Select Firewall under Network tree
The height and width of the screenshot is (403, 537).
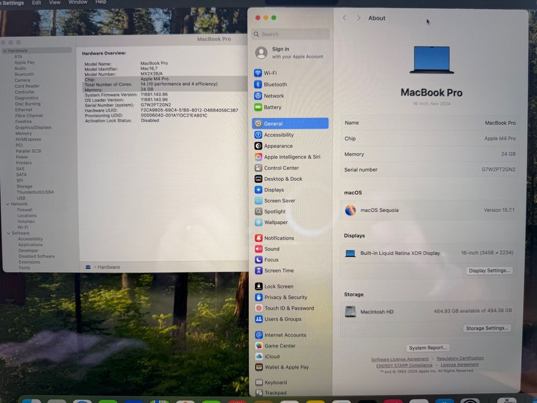click(x=25, y=210)
